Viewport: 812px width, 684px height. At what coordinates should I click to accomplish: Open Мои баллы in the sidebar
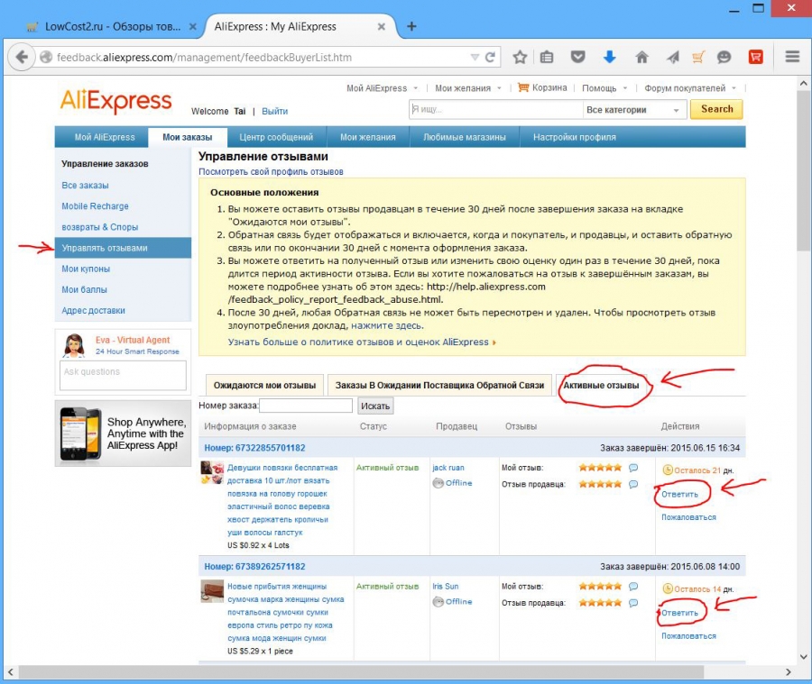tap(85, 290)
